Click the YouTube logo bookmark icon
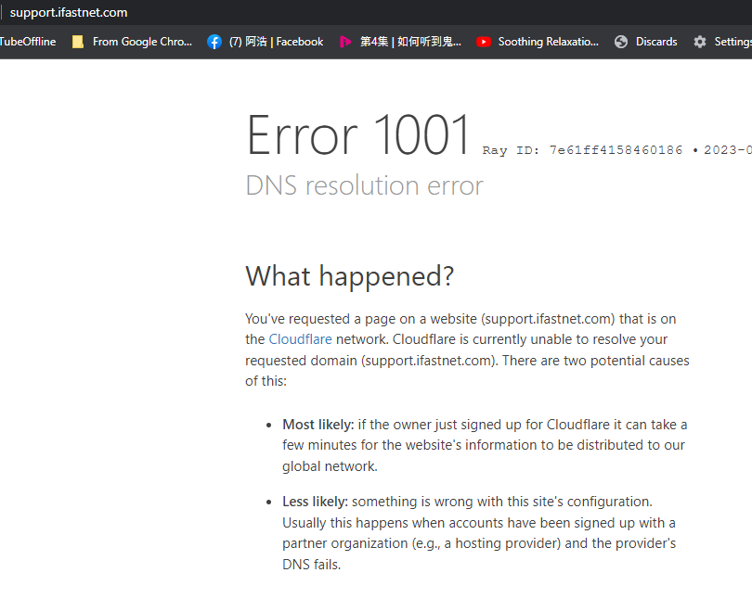 (484, 42)
